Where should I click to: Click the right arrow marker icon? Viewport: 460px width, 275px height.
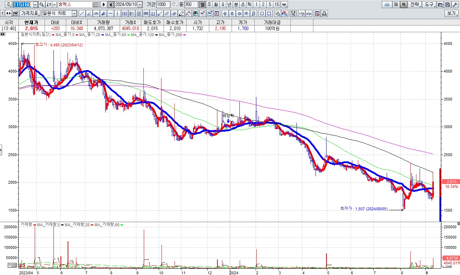pyautogui.click(x=246, y=13)
